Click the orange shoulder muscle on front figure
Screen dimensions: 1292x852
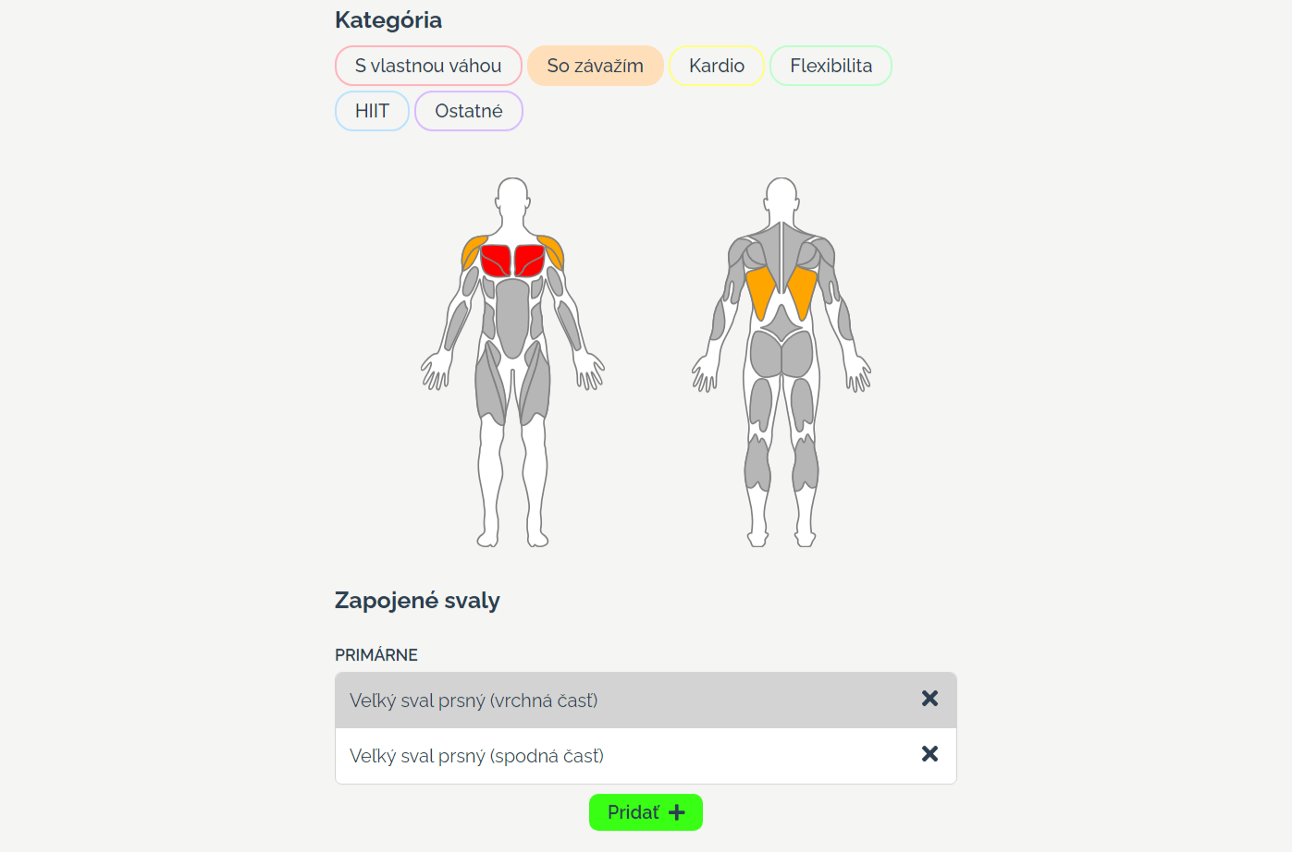pyautogui.click(x=473, y=250)
